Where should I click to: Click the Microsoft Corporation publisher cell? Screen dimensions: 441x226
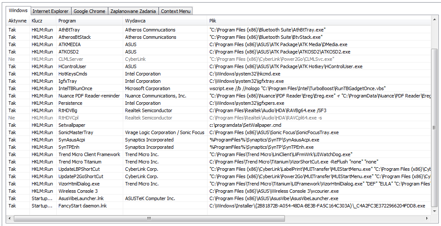147,88
